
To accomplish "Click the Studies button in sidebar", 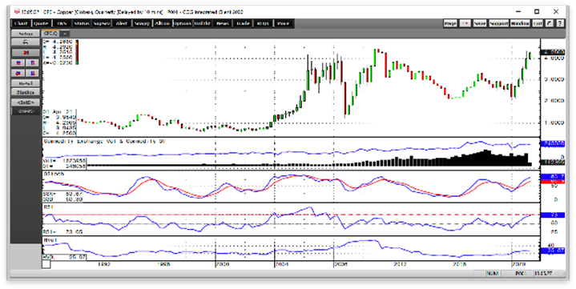I will point(26,93).
